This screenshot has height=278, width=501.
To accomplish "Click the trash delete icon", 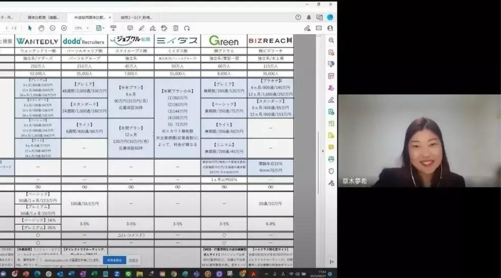I will point(176,28).
